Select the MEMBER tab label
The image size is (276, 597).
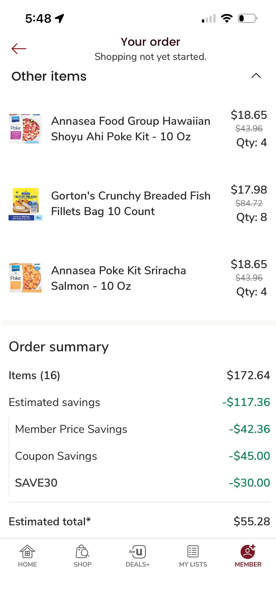pos(248,564)
